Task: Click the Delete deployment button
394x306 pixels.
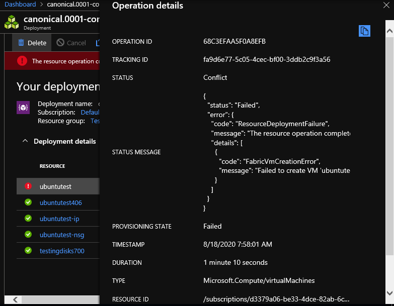Action: coord(32,43)
